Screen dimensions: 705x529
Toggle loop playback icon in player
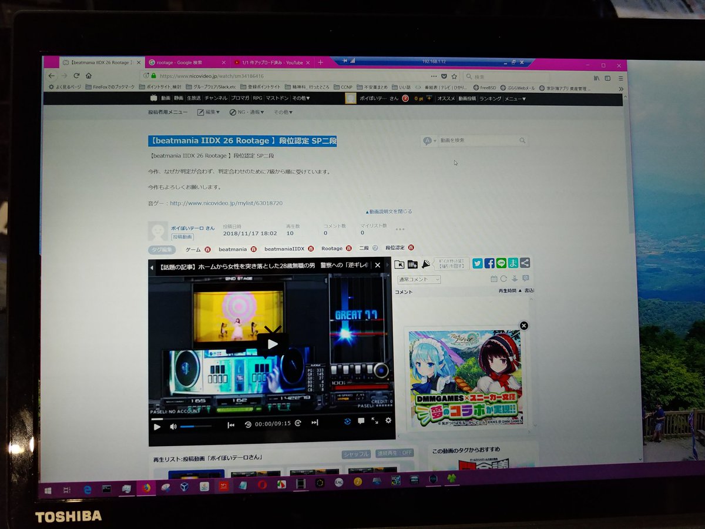347,421
